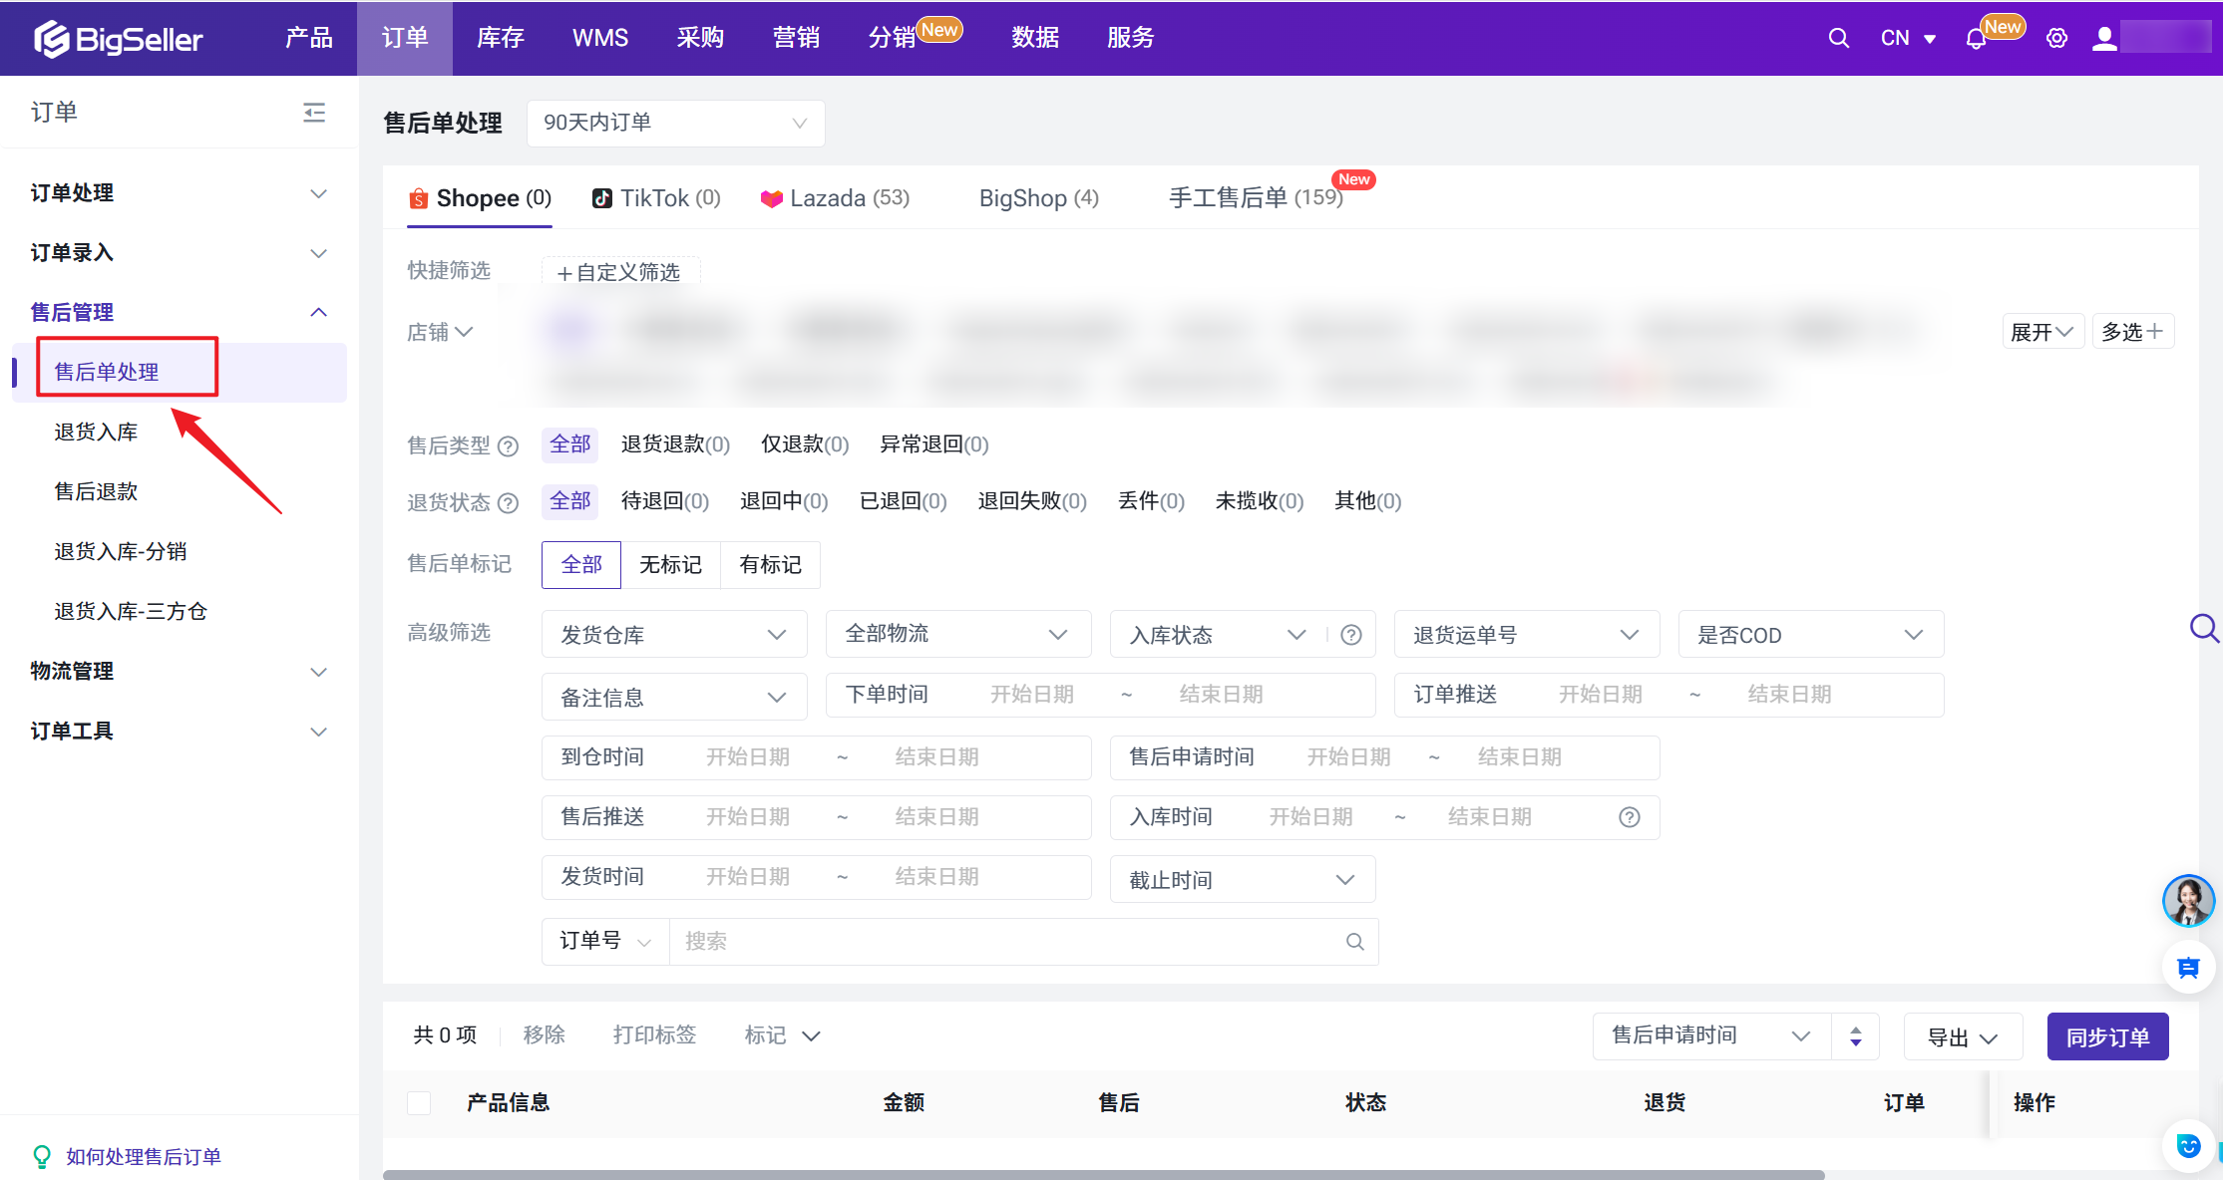The image size is (2223, 1180).
Task: Click the customer service avatar icon
Action: point(2188,901)
